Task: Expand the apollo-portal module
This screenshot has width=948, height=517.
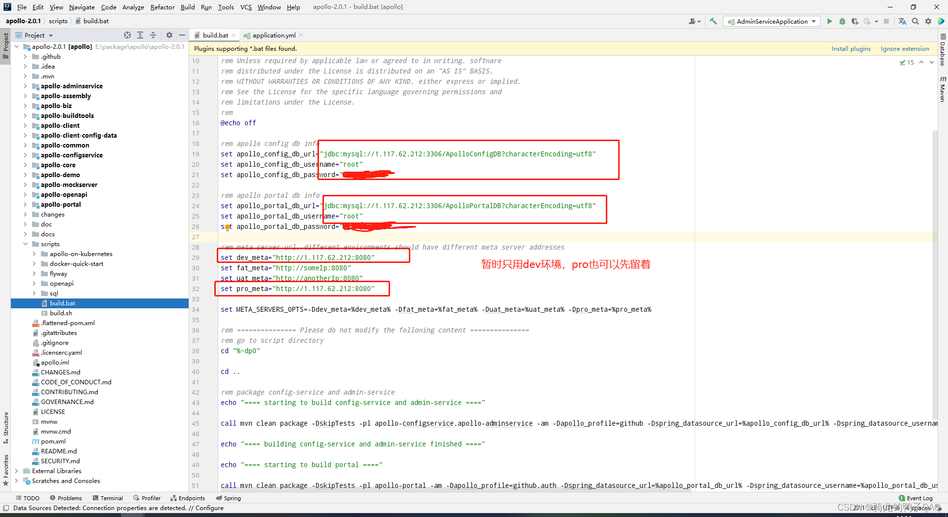Action: 26,204
